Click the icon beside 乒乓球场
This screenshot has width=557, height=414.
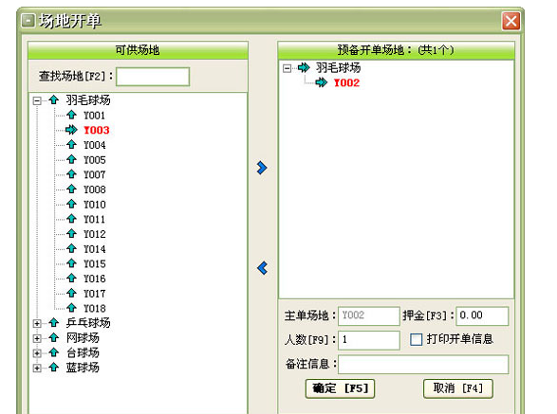pyautogui.click(x=54, y=323)
